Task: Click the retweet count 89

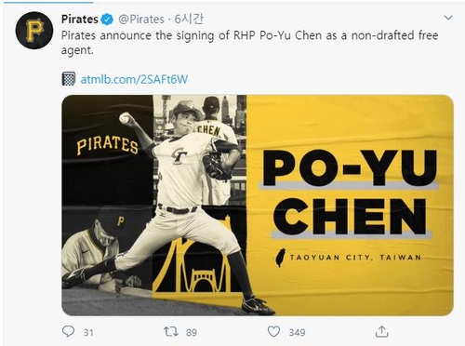Action: coord(192,333)
